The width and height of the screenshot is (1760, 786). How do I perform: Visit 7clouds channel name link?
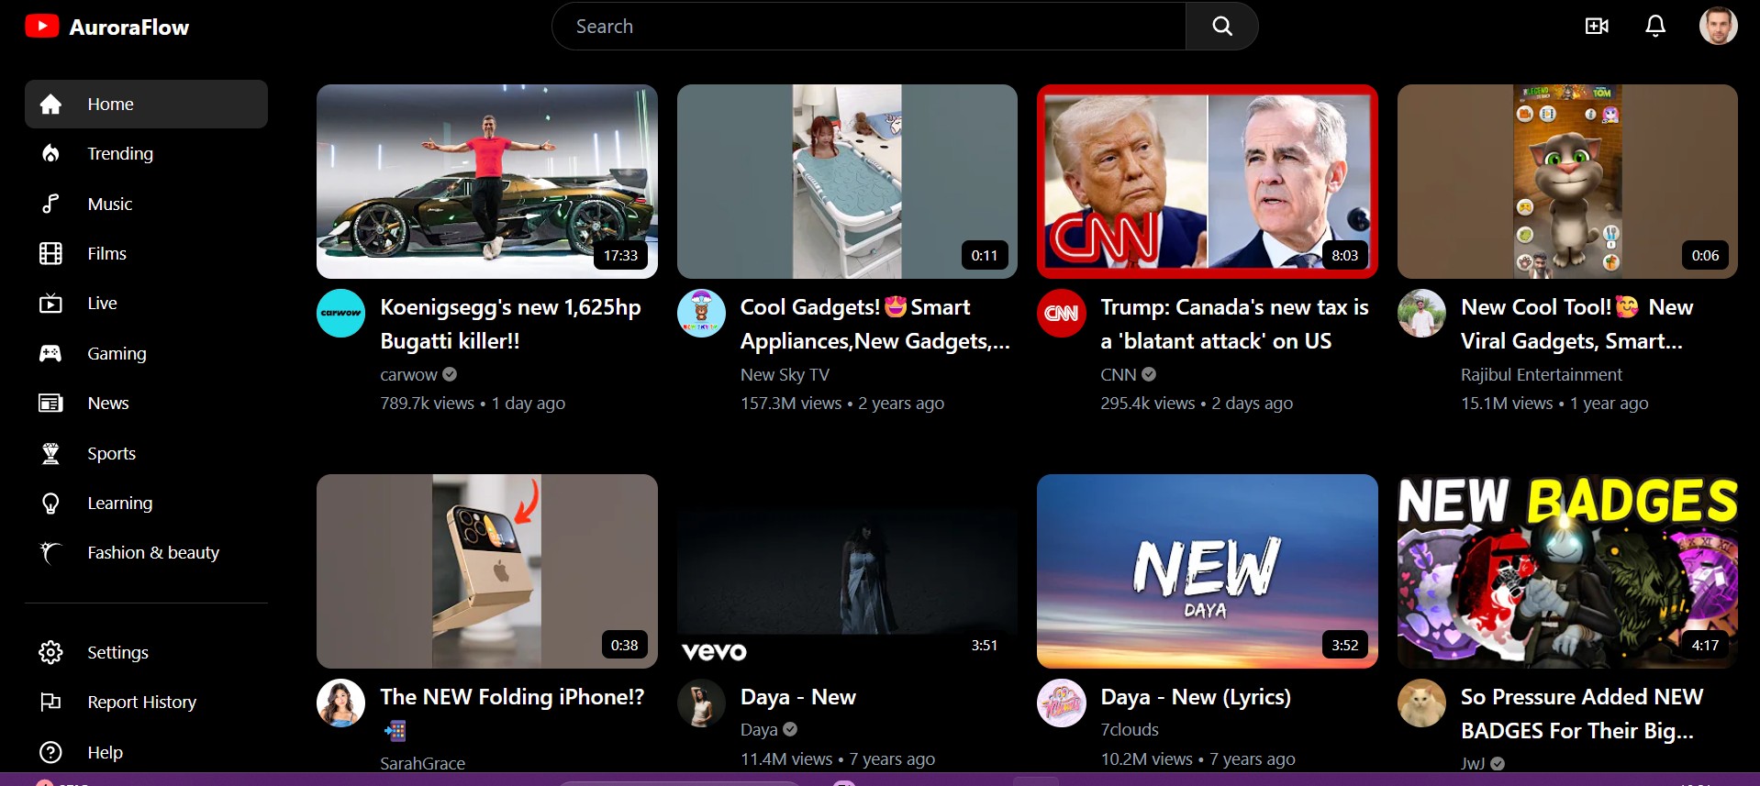point(1130,730)
